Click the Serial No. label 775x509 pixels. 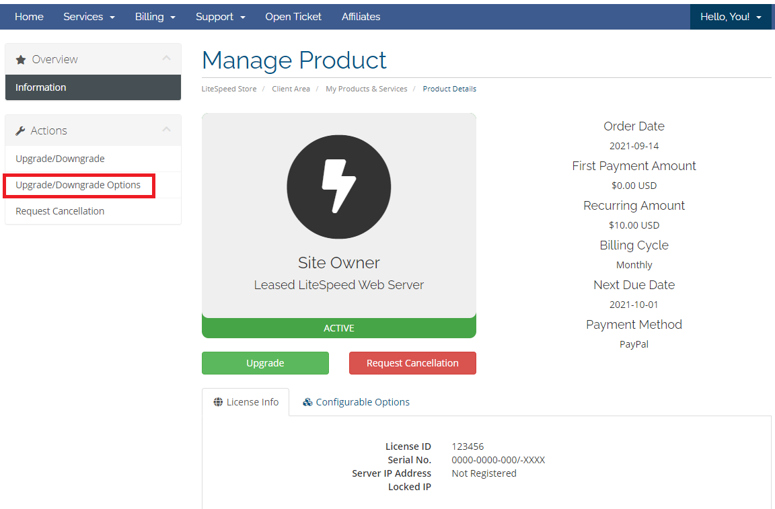tap(409, 460)
